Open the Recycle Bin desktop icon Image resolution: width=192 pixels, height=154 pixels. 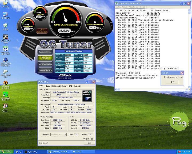(6, 27)
